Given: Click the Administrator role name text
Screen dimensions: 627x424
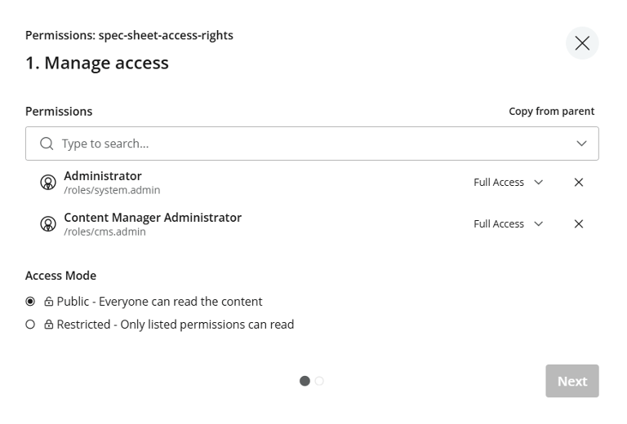Looking at the screenshot, I should pos(103,176).
